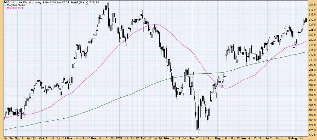Click the Aug label on the date axis
The image size is (317, 140).
pos(293,139)
